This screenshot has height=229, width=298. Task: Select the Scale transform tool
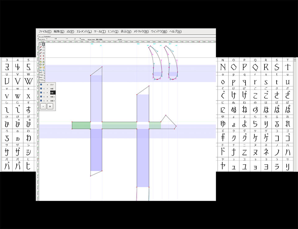(40, 62)
